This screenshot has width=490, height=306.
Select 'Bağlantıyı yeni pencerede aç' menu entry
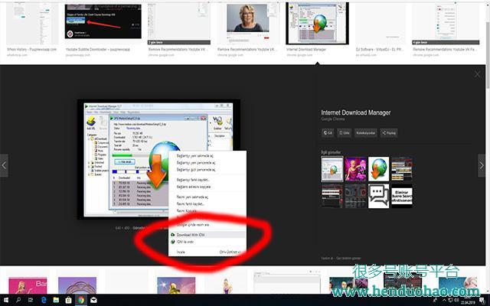tap(207, 162)
